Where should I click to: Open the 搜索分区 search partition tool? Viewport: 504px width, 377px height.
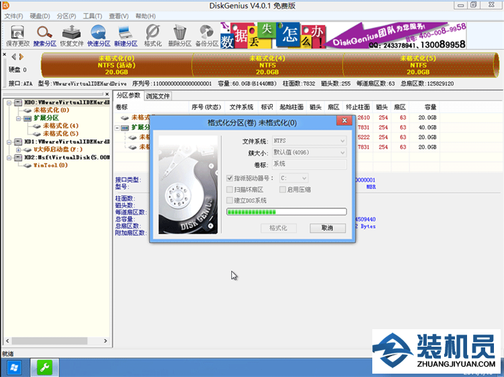tap(44, 36)
